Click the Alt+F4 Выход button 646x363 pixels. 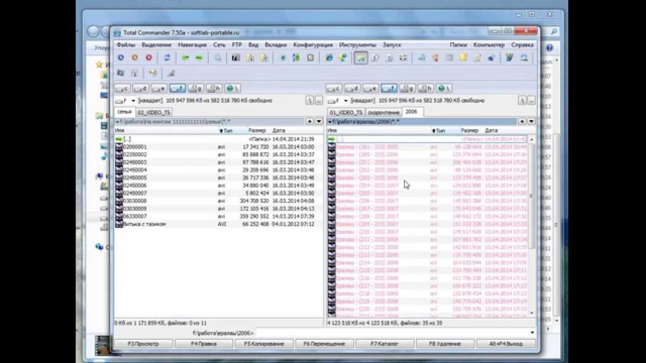click(x=506, y=344)
